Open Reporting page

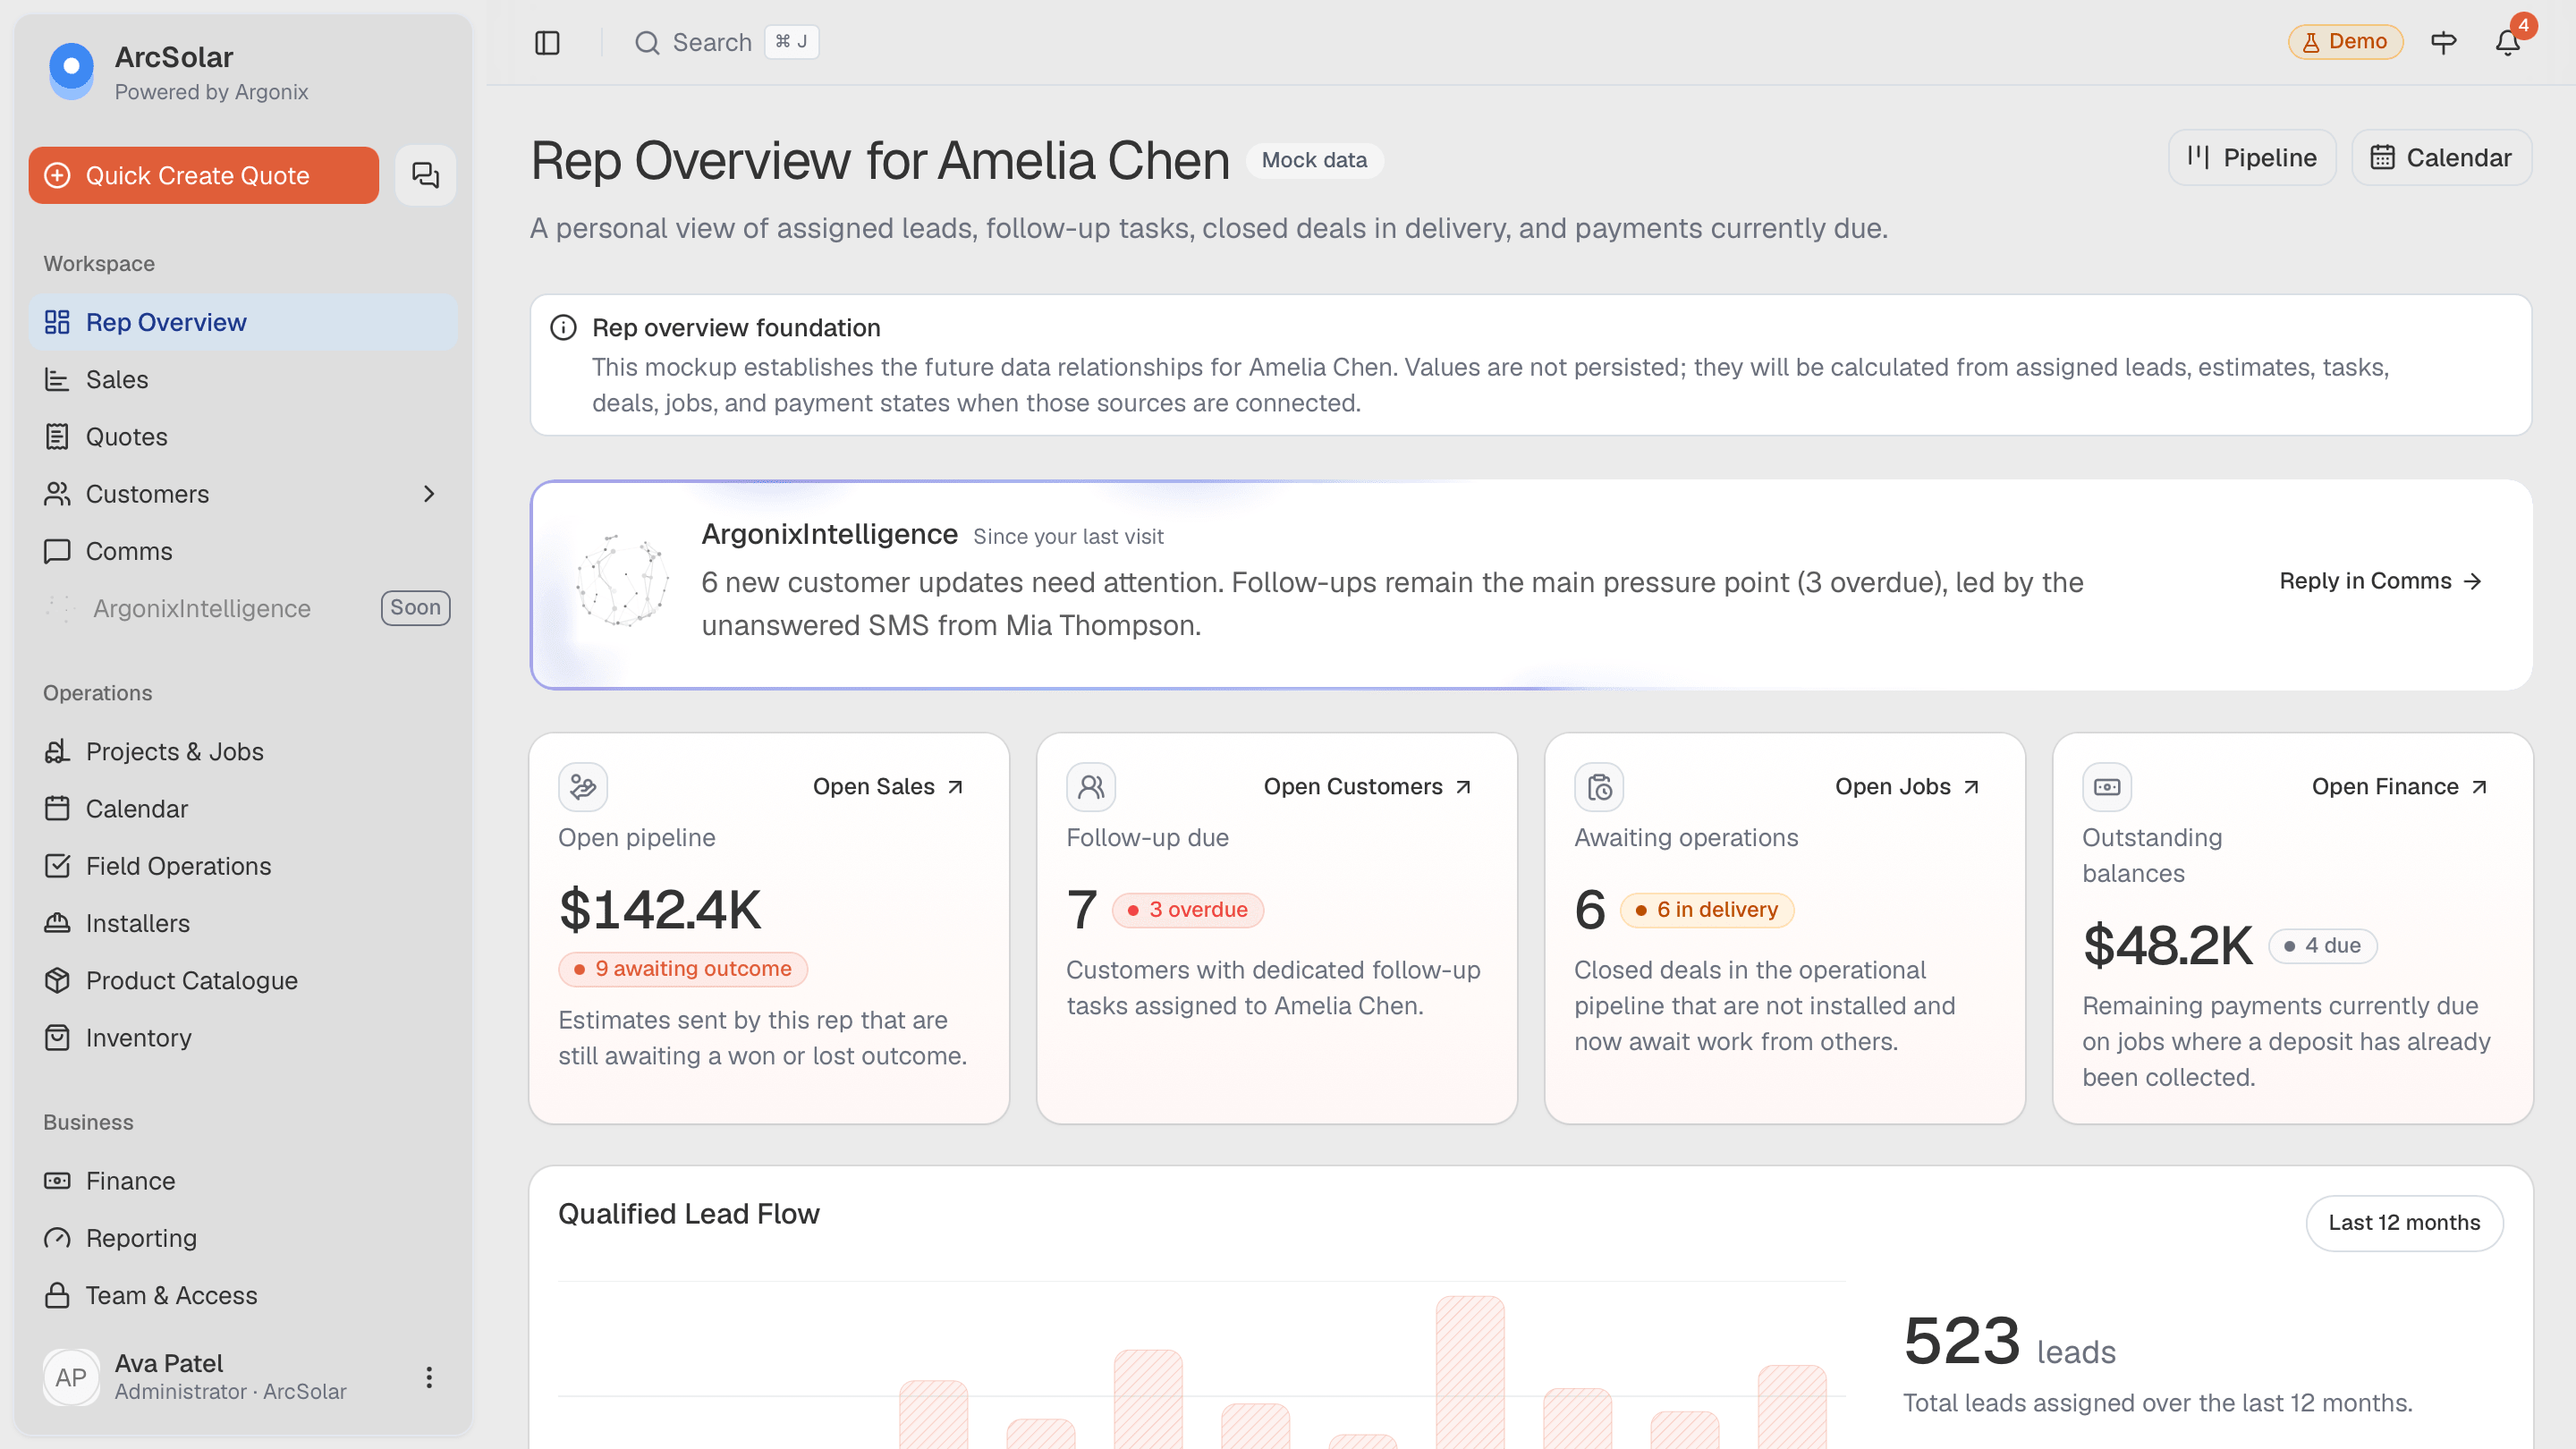click(243, 1238)
